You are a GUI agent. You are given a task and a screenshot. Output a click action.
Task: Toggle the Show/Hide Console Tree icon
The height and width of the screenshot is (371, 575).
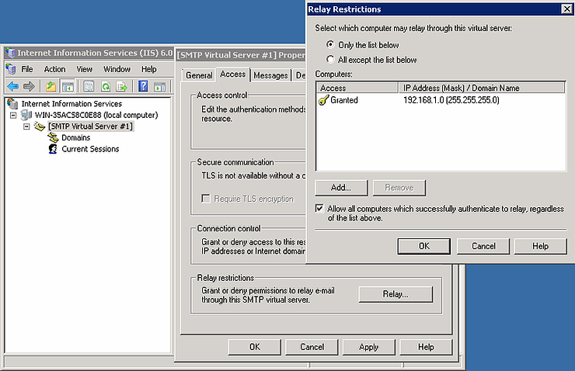[x=68, y=86]
